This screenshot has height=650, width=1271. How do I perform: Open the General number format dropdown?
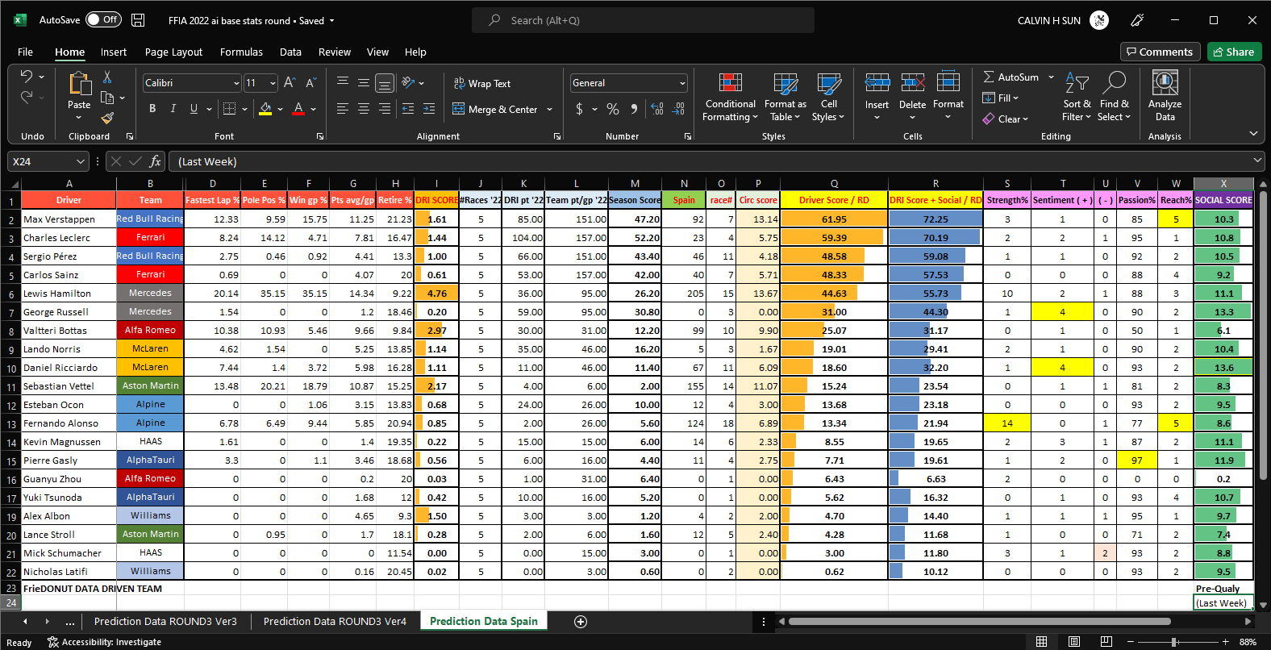682,83
